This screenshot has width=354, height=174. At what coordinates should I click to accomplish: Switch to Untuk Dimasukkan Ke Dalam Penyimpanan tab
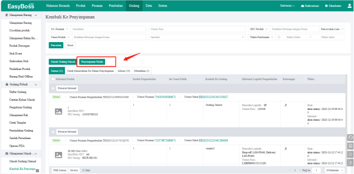90,71
